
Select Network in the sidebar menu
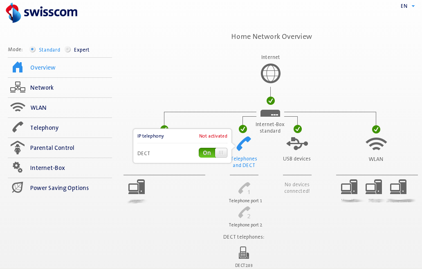click(41, 87)
